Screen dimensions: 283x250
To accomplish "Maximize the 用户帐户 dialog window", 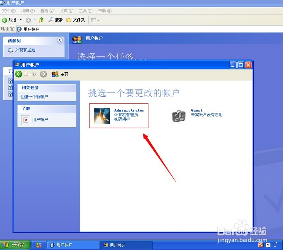I will (x=241, y=65).
